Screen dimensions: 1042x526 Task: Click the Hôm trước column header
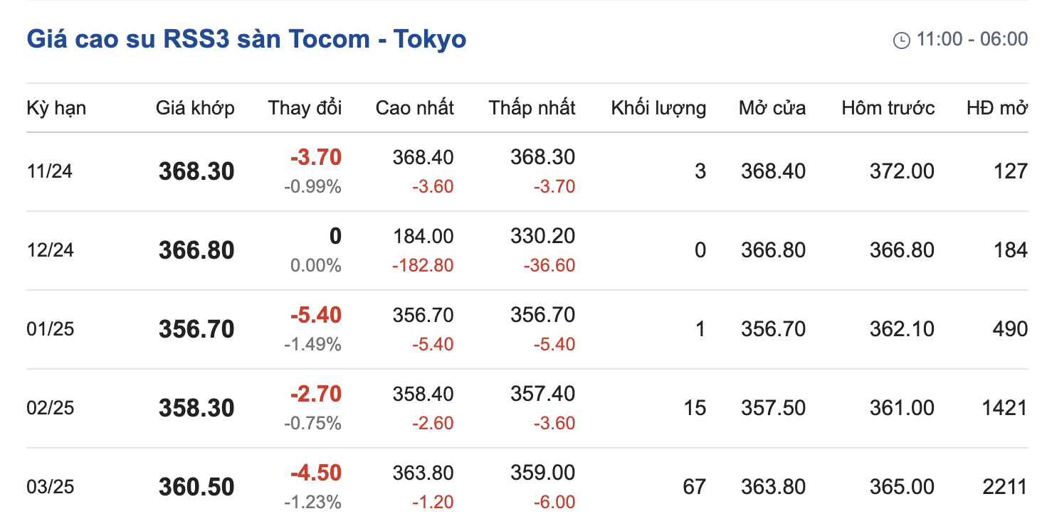tap(888, 108)
